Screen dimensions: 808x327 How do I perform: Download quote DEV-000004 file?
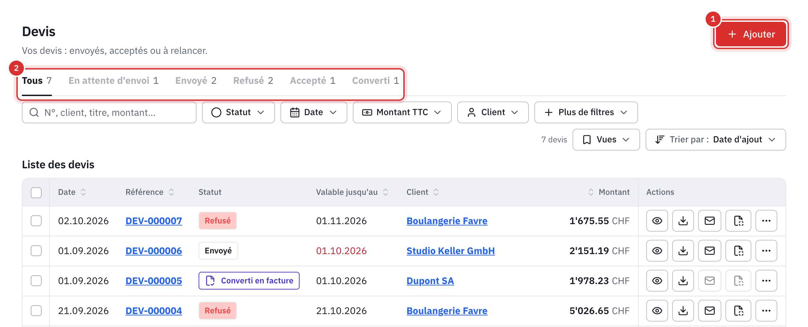[x=683, y=311]
